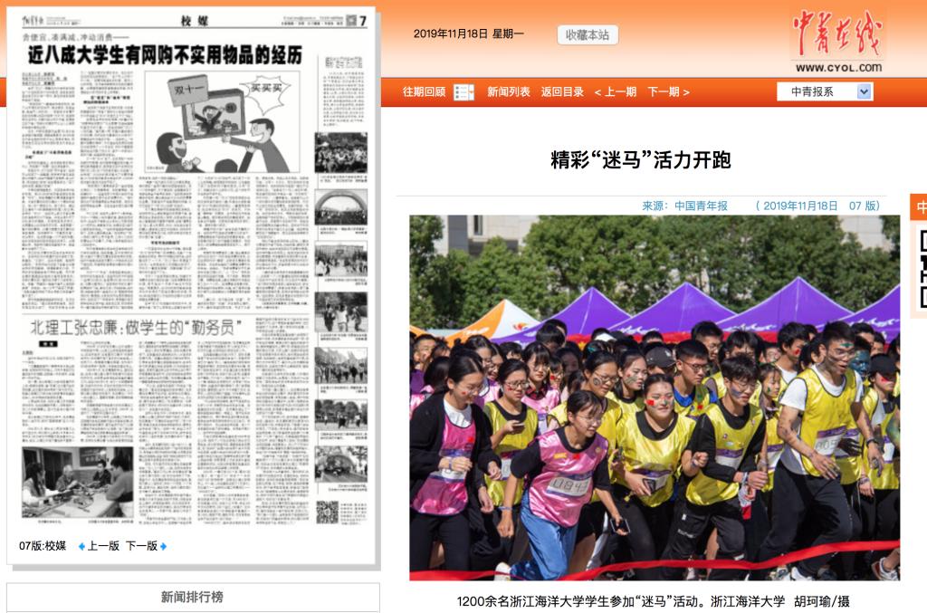927x613 pixels.
Task: Open the 中国青年报 source link
Action: (701, 206)
